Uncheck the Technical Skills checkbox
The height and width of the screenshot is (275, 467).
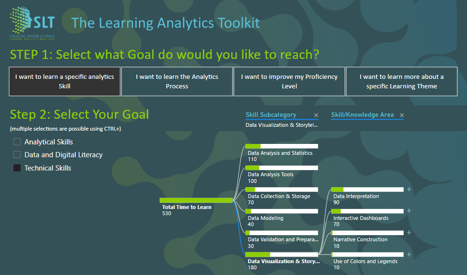[17, 168]
